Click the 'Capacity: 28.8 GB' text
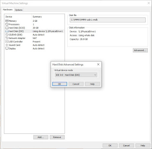This screenshot has width=152, height=149. pos(79,39)
